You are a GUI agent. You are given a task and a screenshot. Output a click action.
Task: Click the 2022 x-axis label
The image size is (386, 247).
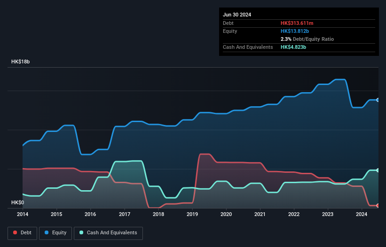[x=294, y=214]
